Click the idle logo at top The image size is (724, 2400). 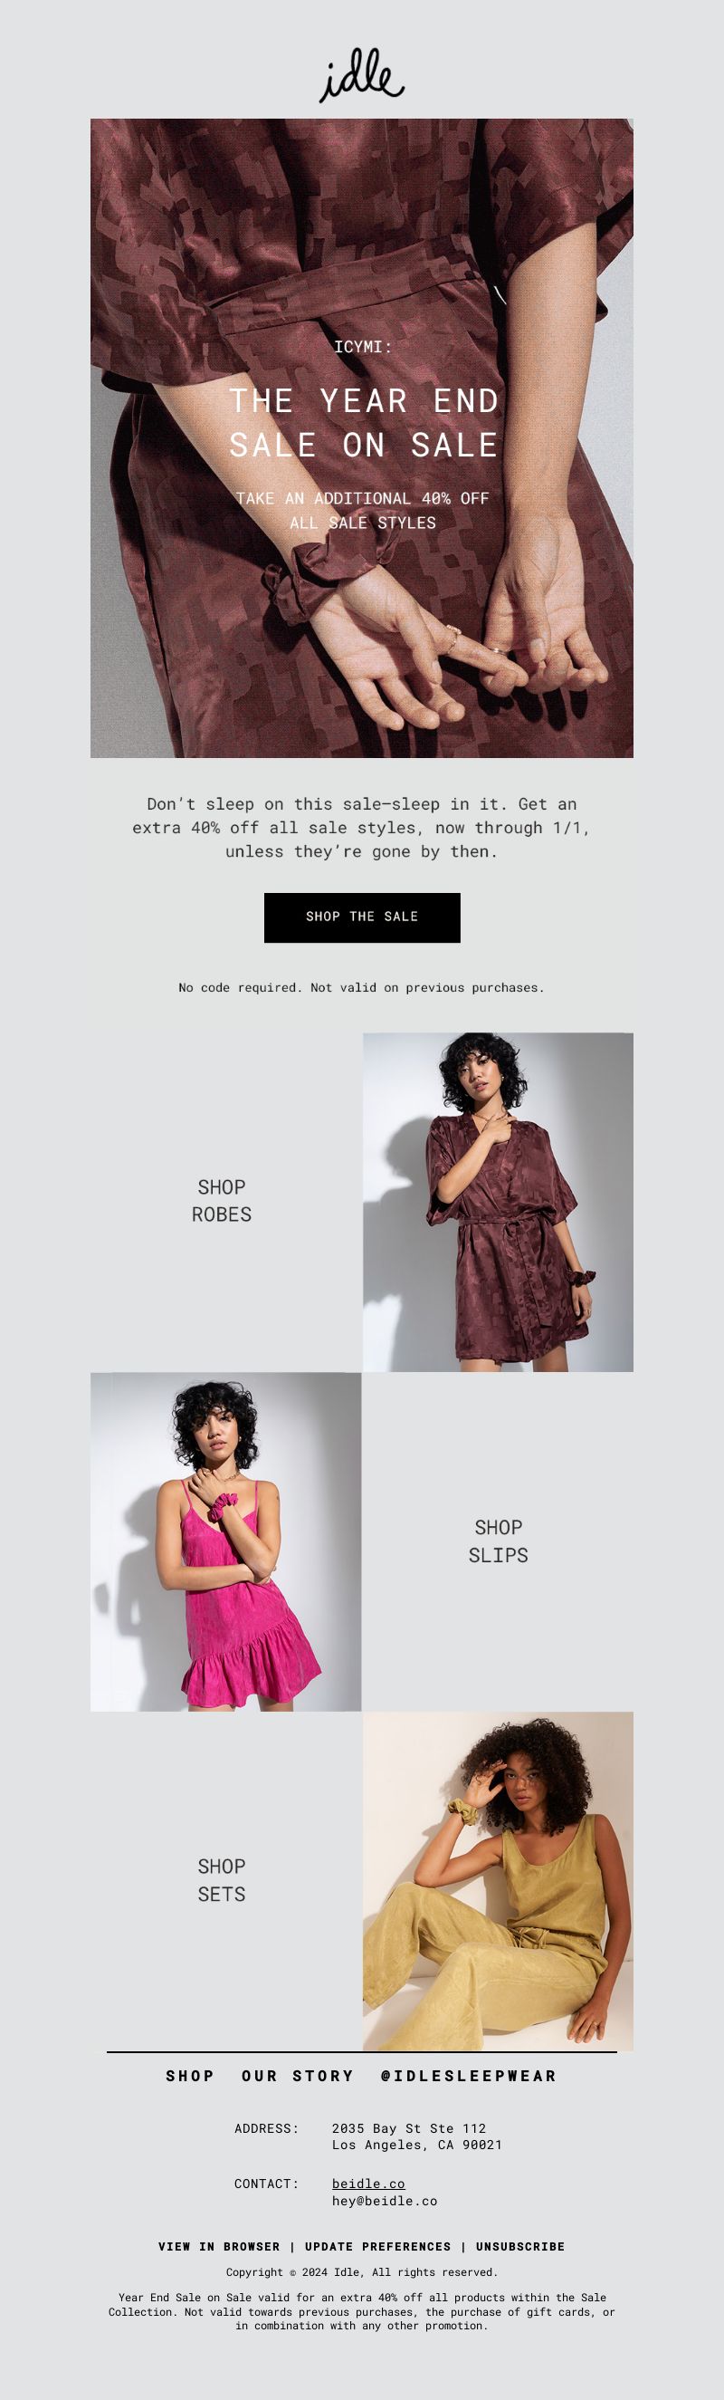[362, 75]
